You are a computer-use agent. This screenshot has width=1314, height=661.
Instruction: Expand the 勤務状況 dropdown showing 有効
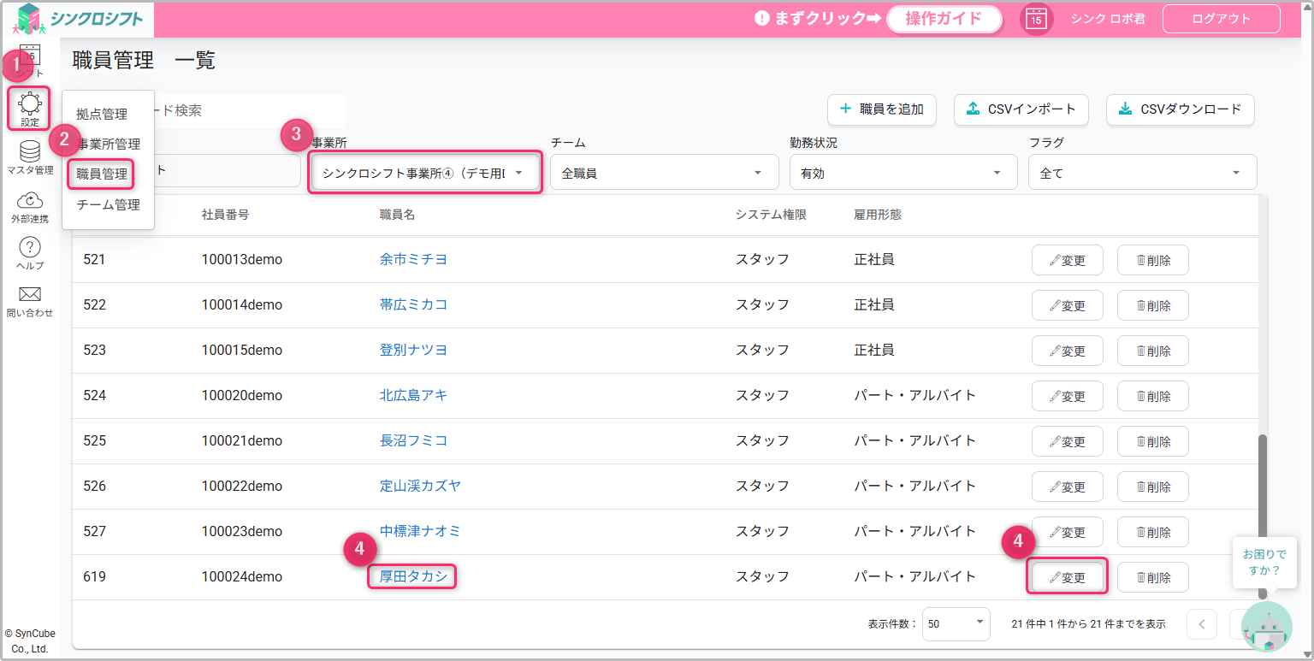[x=903, y=173]
